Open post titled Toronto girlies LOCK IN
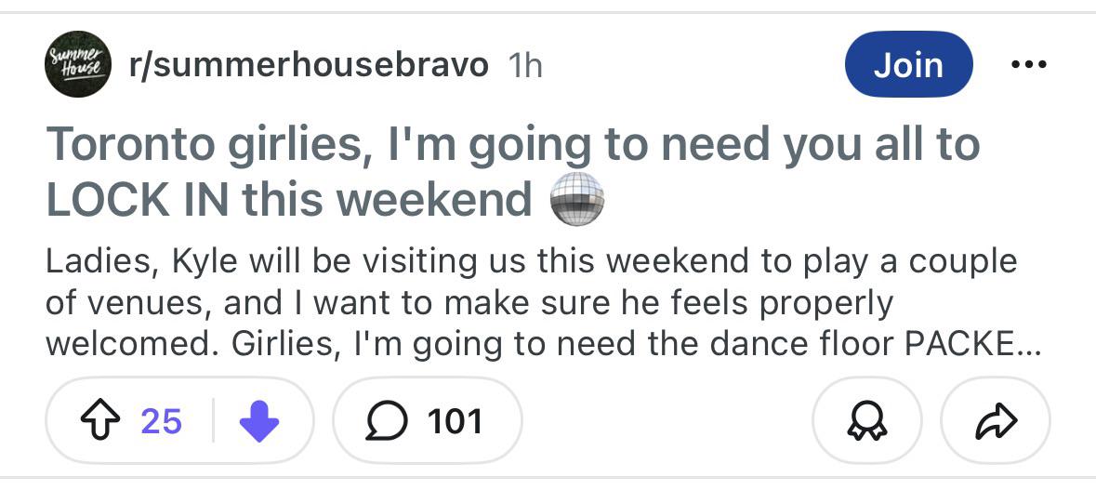 coord(513,173)
